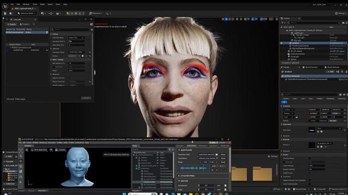Screen dimensions: 348x195
Task: Select the Static Mesh thumbnail in Details
Action: 312,130
